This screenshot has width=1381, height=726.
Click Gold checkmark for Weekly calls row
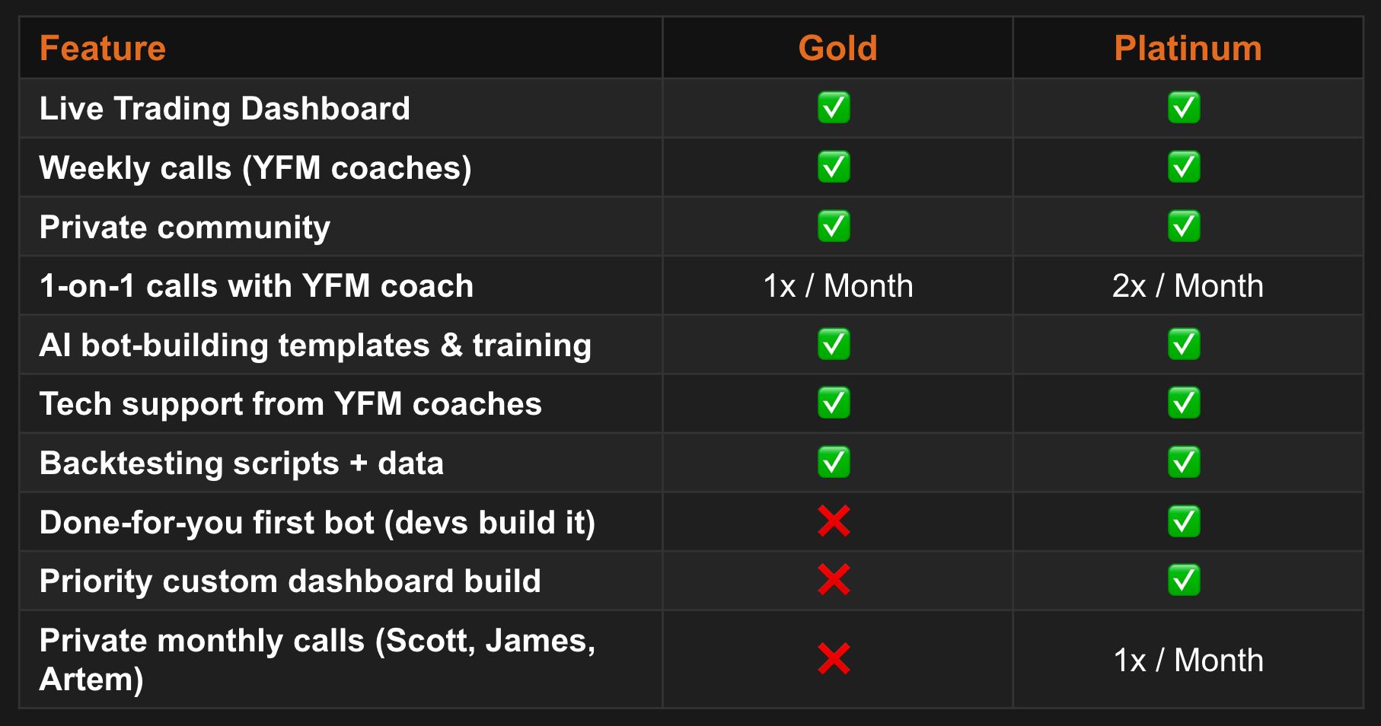pyautogui.click(x=834, y=167)
